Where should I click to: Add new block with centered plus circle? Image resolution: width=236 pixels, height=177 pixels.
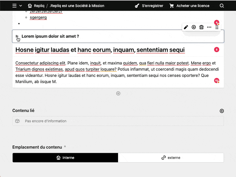click(x=118, y=93)
